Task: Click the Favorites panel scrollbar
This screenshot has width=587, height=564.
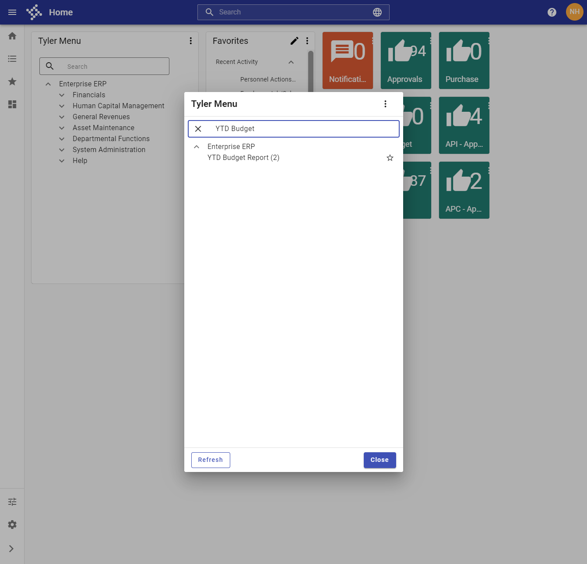Action: point(311,71)
